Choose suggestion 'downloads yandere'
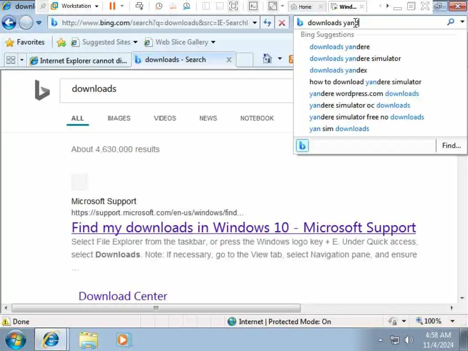 coord(340,47)
